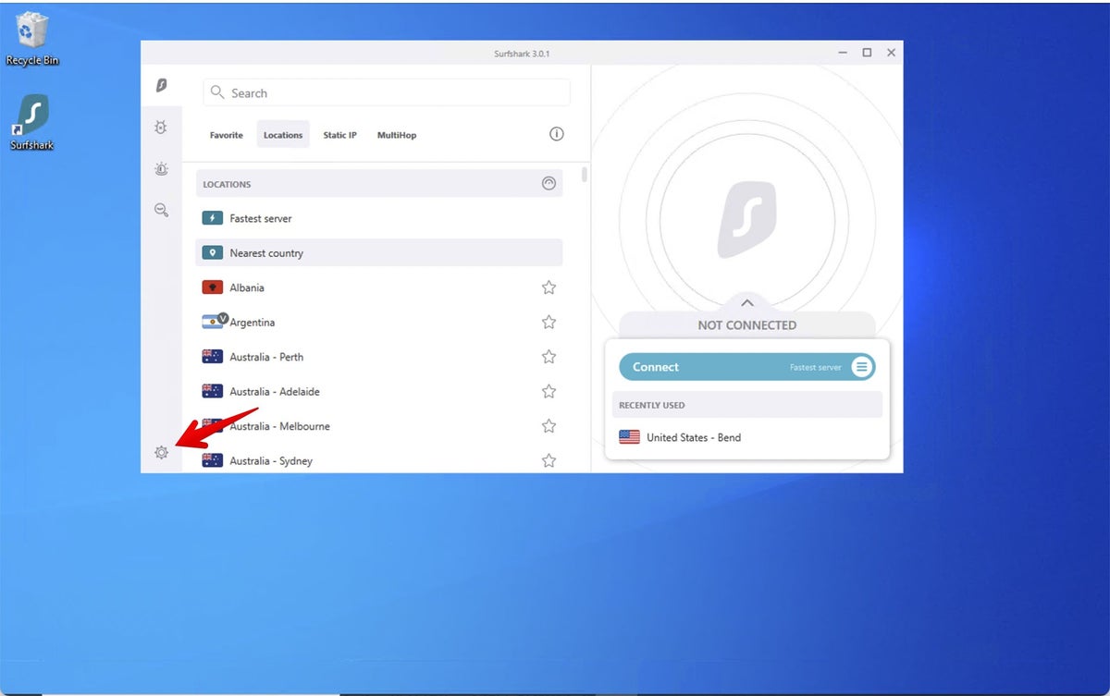The height and width of the screenshot is (696, 1110).
Task: Click the refresh icon in LOCATIONS header
Action: 549,183
